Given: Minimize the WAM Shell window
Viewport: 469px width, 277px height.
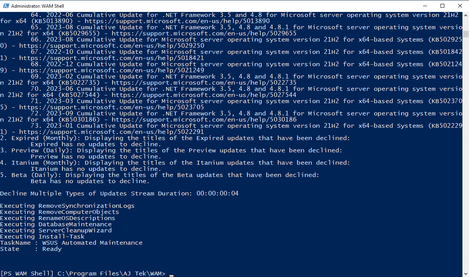Looking at the screenshot, I should [x=425, y=6].
